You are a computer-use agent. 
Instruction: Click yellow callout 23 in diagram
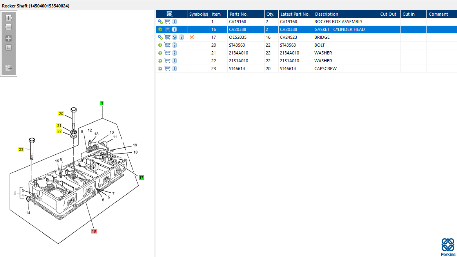point(21,149)
